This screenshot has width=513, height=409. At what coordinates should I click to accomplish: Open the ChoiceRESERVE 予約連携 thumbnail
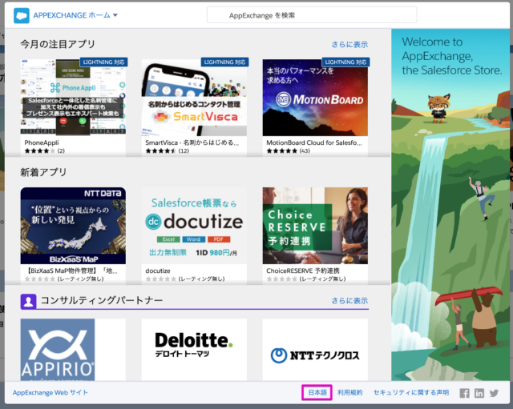[x=315, y=226]
